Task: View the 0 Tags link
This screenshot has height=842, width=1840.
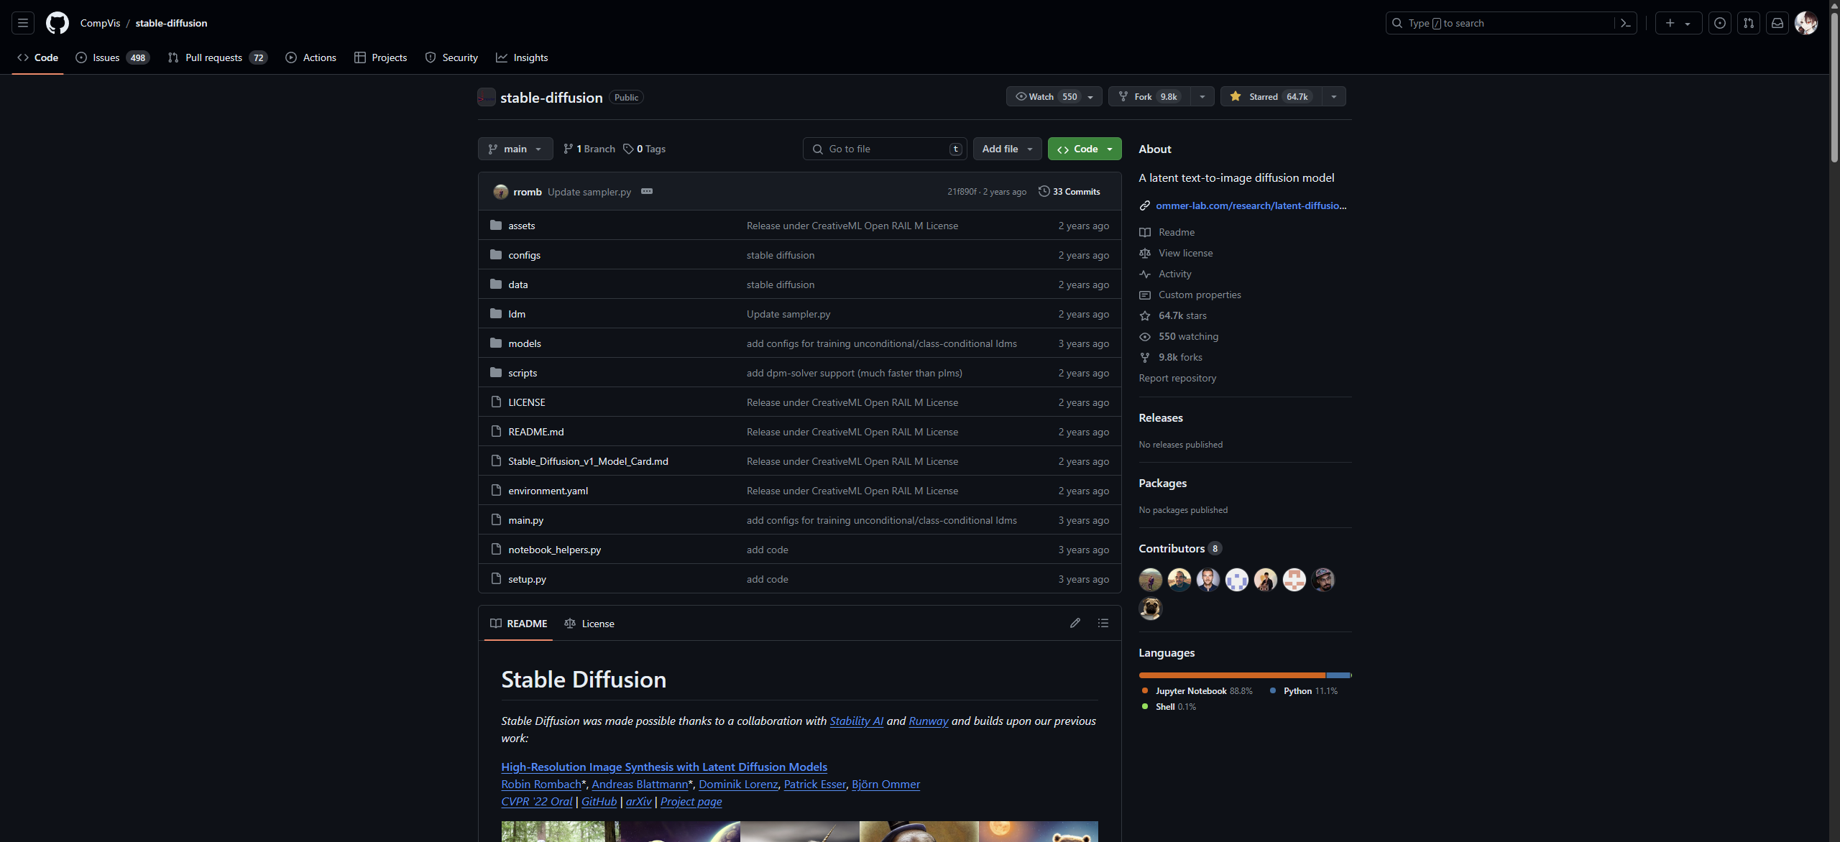Action: (644, 149)
